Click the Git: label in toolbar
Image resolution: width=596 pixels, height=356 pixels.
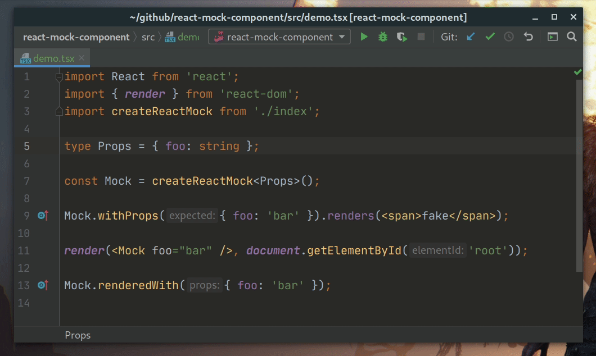click(x=449, y=37)
